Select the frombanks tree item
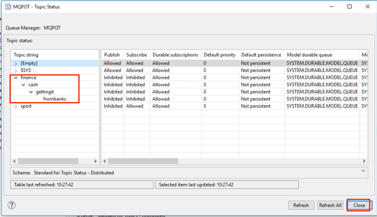Image resolution: width=377 pixels, height=217 pixels. tap(54, 99)
